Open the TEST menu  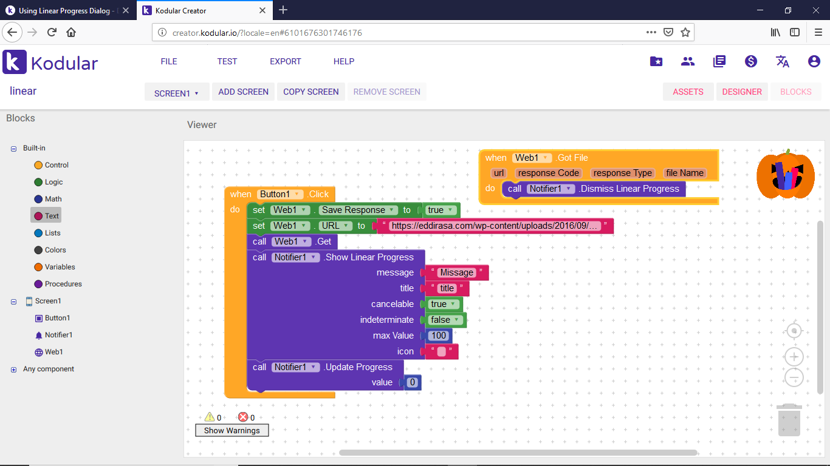(227, 61)
